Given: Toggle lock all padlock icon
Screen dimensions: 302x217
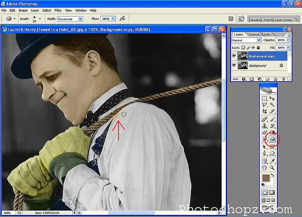Looking at the screenshot, I should point(258,48).
